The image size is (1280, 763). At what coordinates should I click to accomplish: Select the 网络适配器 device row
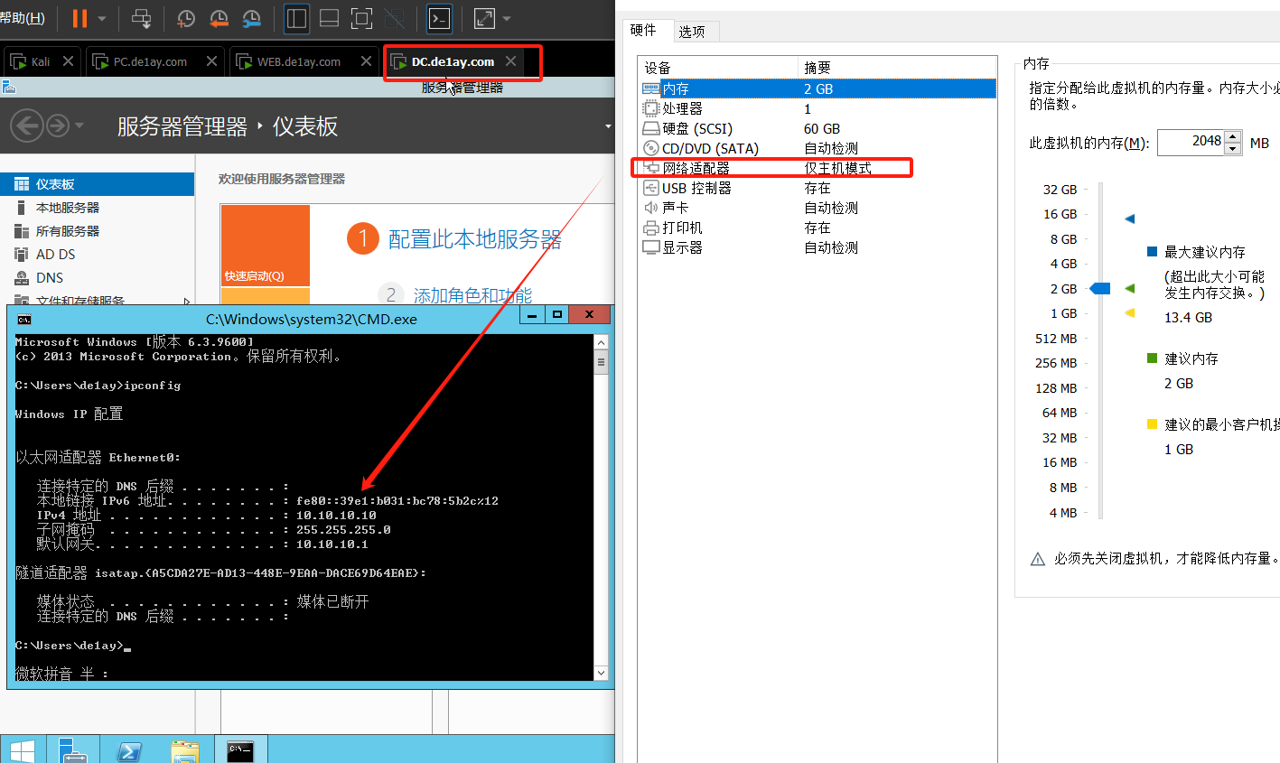[x=818, y=168]
